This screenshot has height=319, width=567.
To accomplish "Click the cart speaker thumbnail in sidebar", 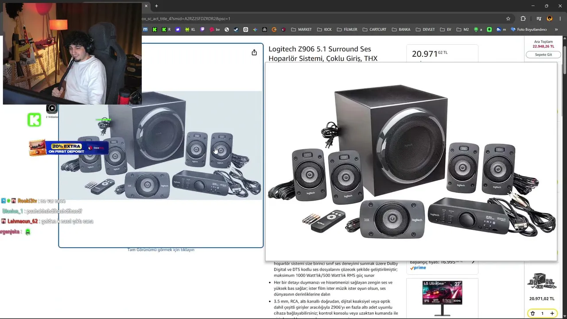I will coord(542,281).
